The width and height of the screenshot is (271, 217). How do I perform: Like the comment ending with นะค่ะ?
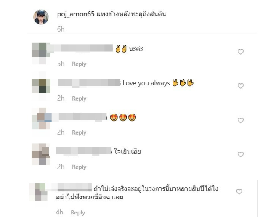point(241,52)
